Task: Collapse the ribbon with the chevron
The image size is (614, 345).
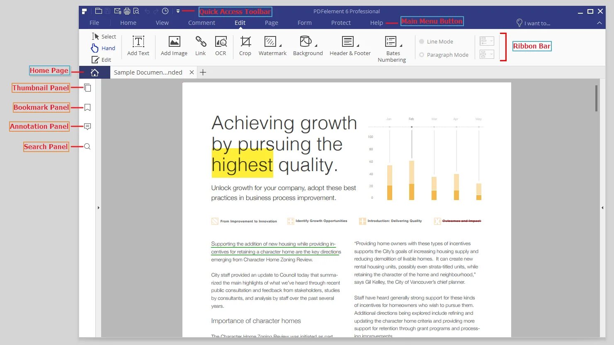Action: (599, 23)
